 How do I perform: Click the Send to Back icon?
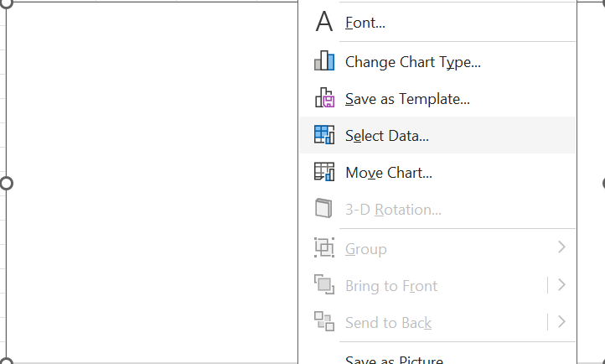323,322
